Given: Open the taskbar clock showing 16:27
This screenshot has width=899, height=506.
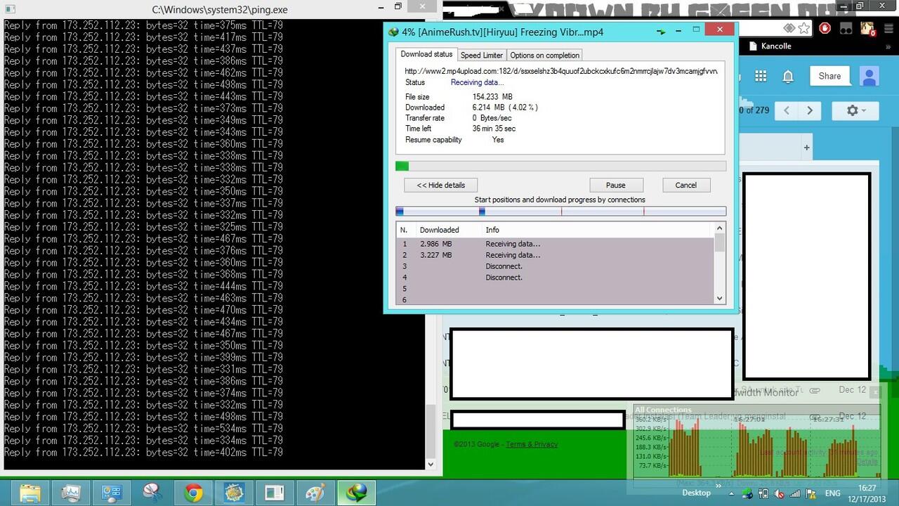Looking at the screenshot, I should [x=868, y=493].
